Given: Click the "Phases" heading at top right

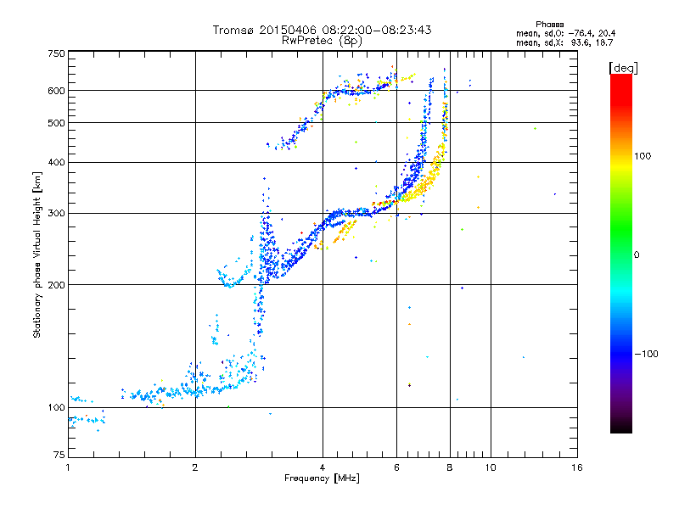Looking at the screenshot, I should (549, 25).
